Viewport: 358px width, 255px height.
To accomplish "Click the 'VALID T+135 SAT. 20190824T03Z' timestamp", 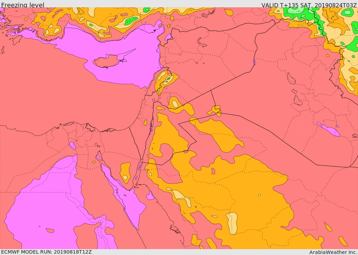I will pos(309,5).
